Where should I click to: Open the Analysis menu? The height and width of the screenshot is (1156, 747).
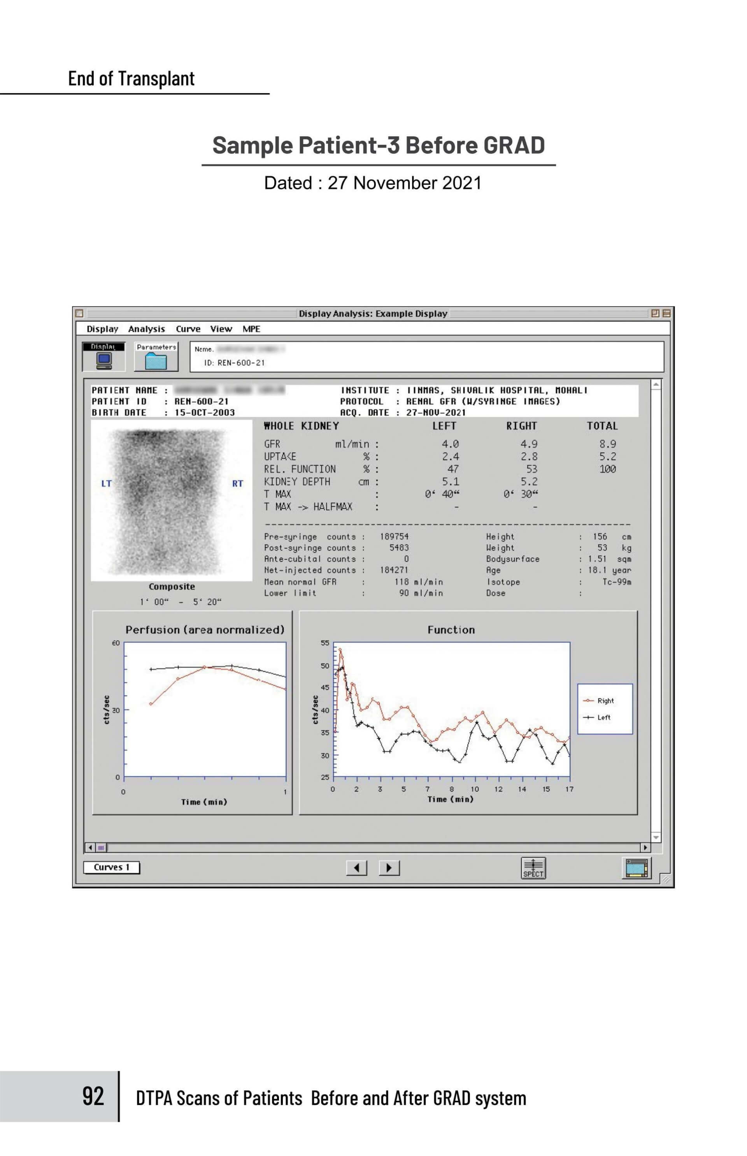(147, 329)
